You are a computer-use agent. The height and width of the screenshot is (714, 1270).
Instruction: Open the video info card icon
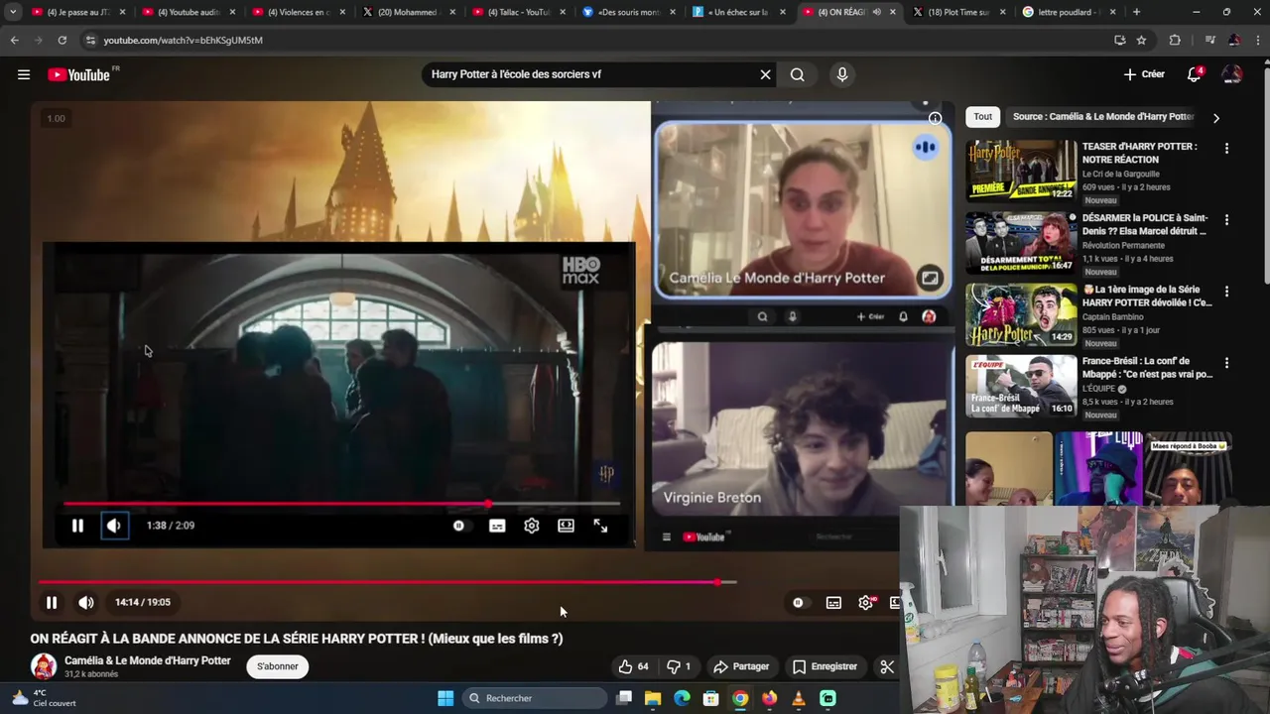[x=935, y=118]
